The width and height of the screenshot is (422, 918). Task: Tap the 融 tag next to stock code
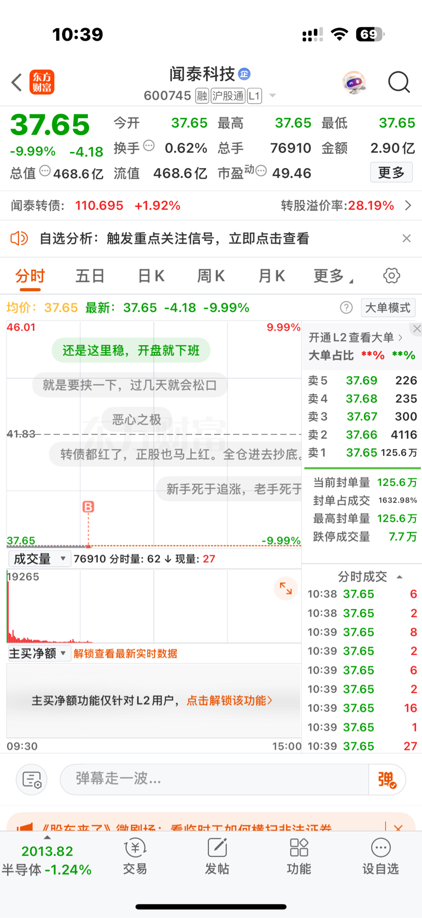click(202, 96)
